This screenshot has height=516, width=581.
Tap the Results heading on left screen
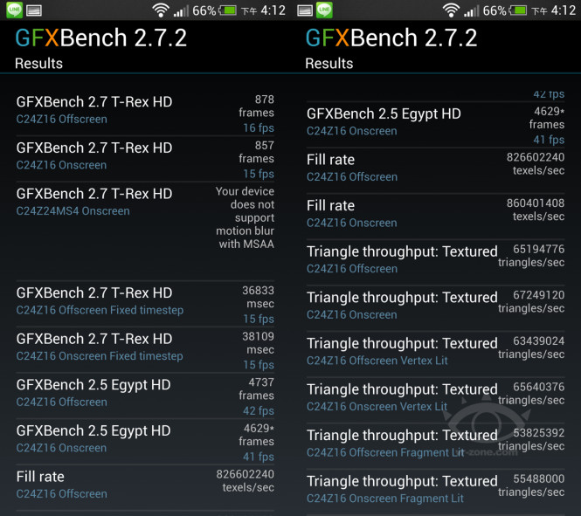click(x=39, y=64)
